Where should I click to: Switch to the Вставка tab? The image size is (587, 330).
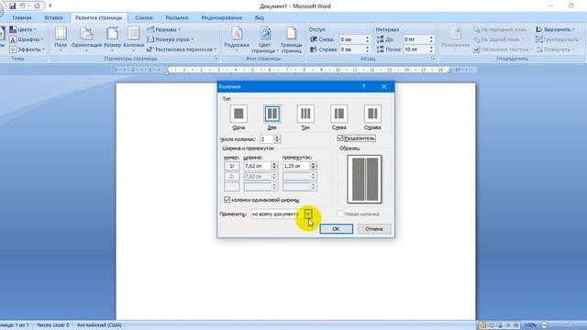53,17
